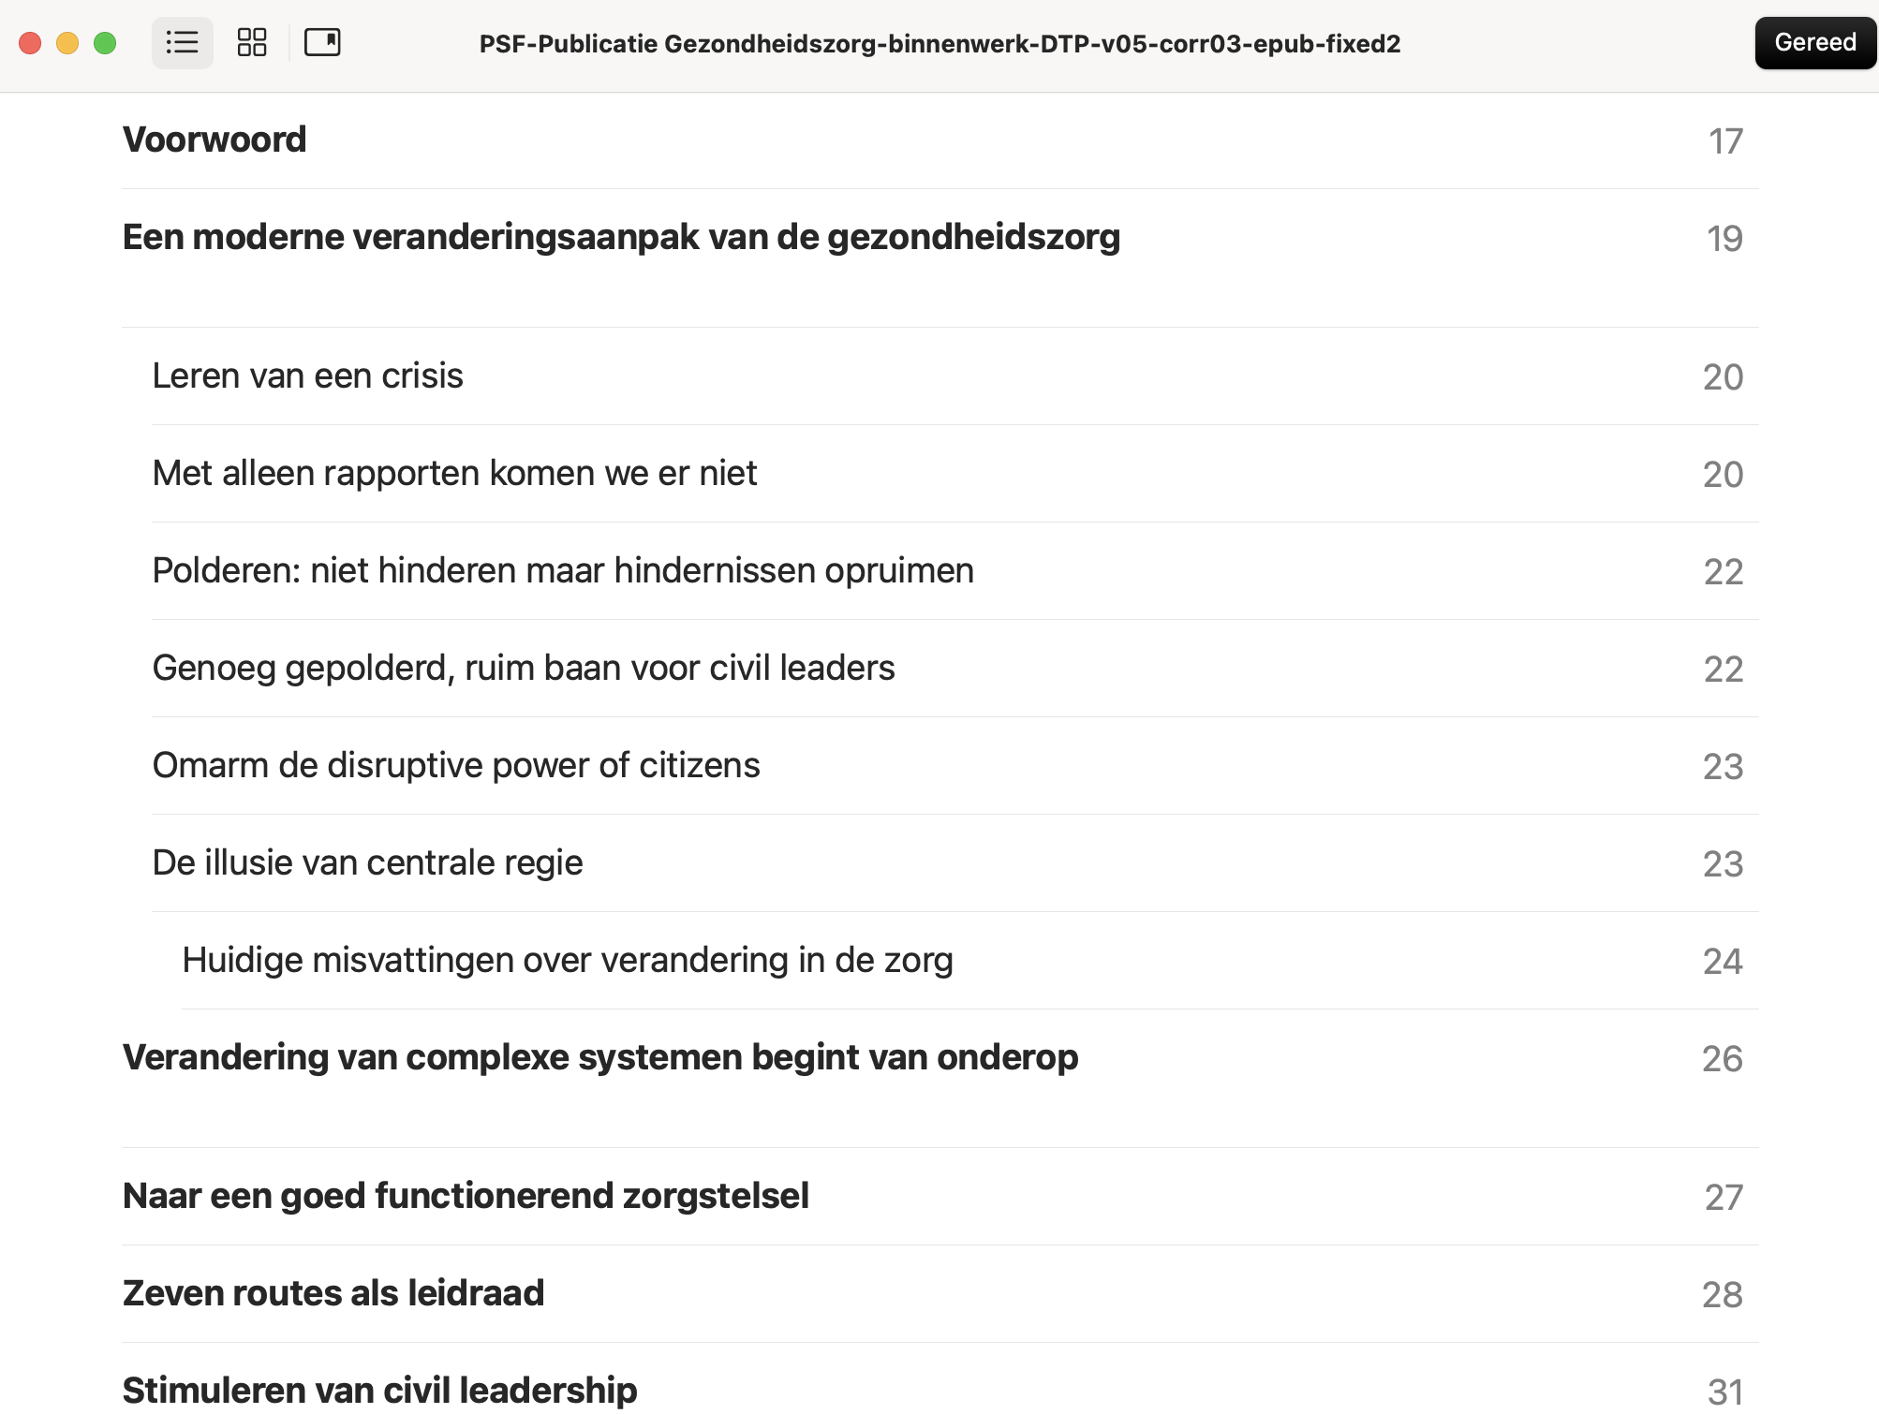
Task: Go to Genoeg gepolderd, ruim baan section
Action: tap(524, 669)
